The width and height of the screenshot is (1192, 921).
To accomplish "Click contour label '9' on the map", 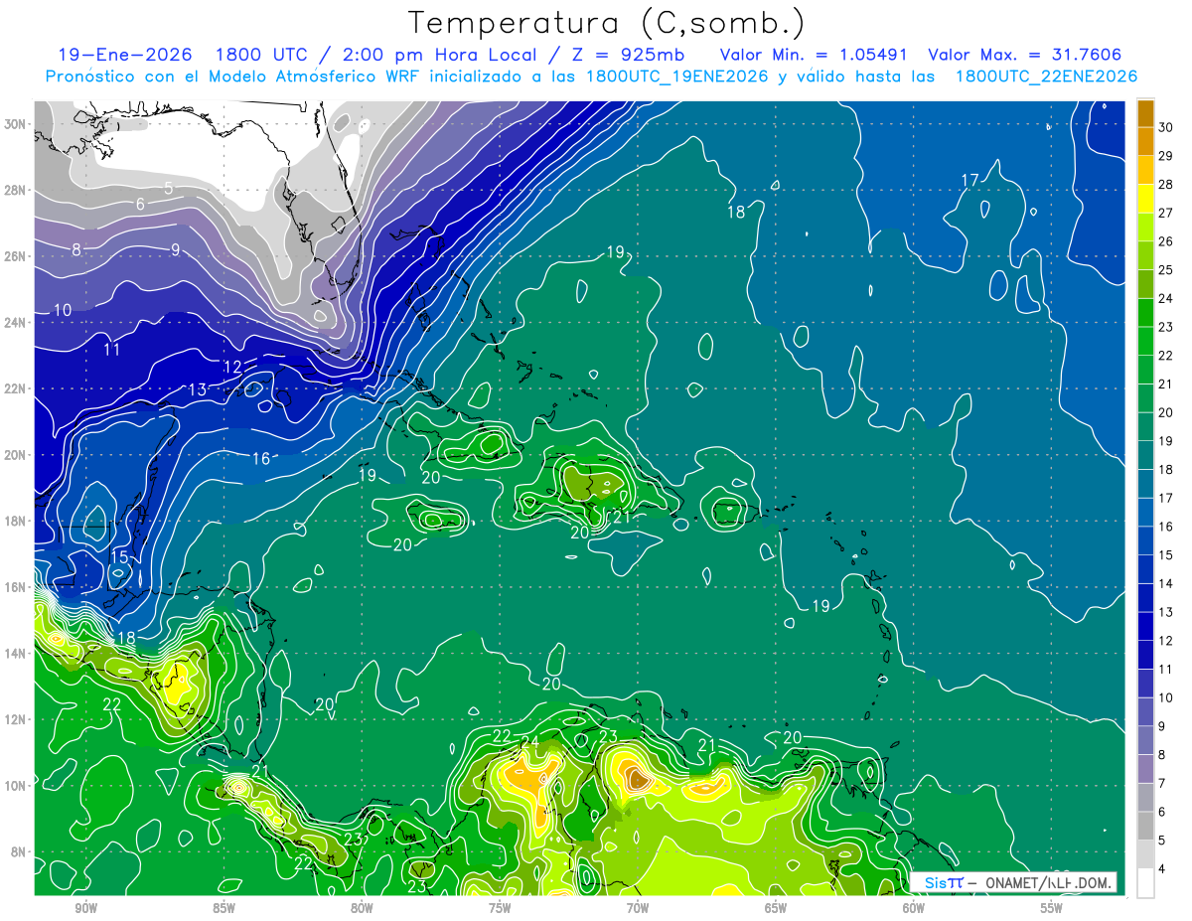I will [x=175, y=249].
